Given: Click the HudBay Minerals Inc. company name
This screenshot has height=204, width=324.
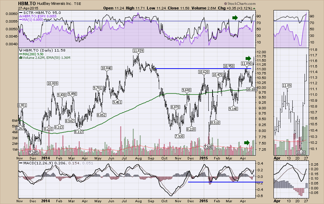Looking at the screenshot, I should point(55,4).
